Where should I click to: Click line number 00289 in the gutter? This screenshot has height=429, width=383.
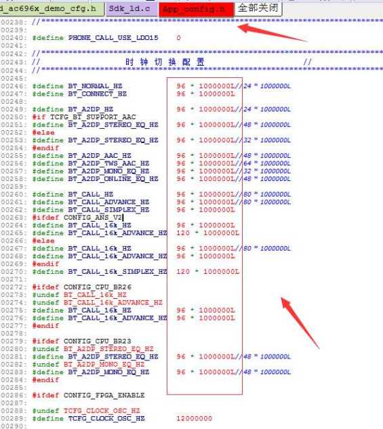pos(14,419)
